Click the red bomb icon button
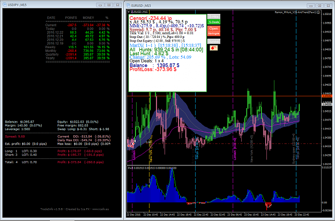 coord(213,48)
